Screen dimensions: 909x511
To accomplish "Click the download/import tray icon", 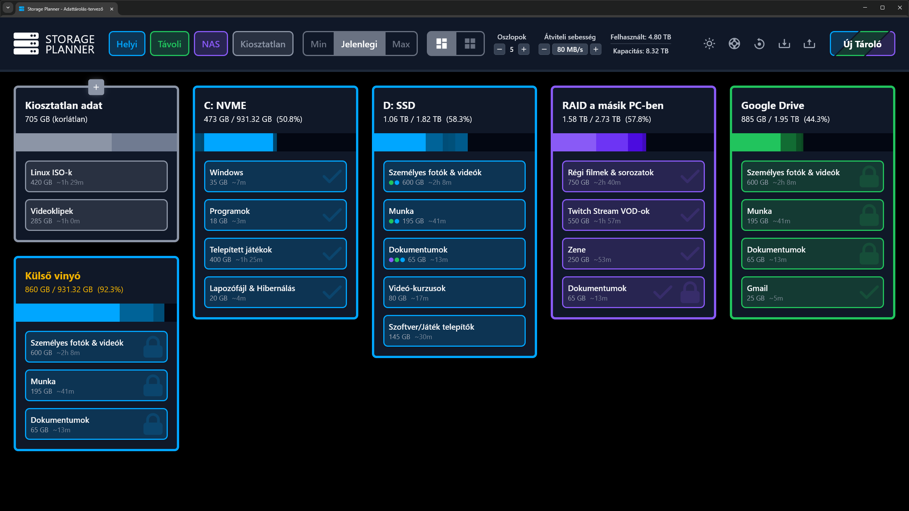I will tap(784, 44).
